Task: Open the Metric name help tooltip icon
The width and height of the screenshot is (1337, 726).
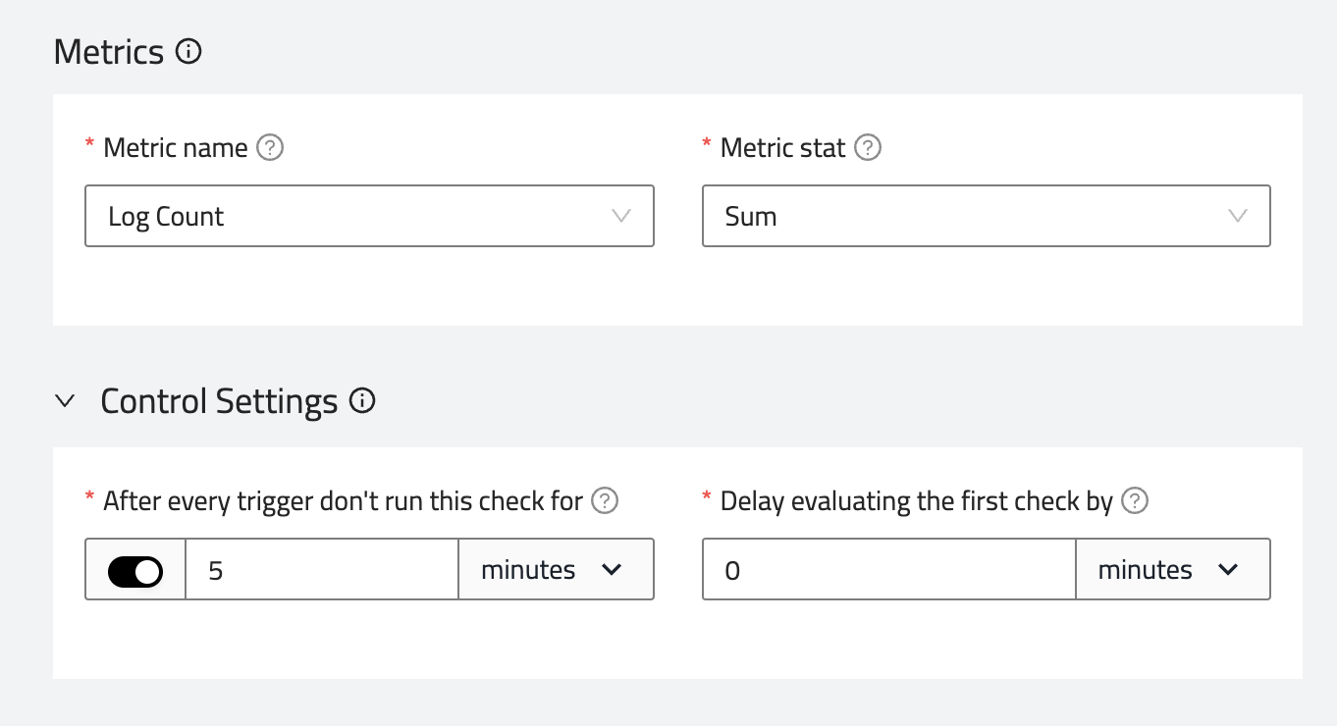Action: (270, 148)
